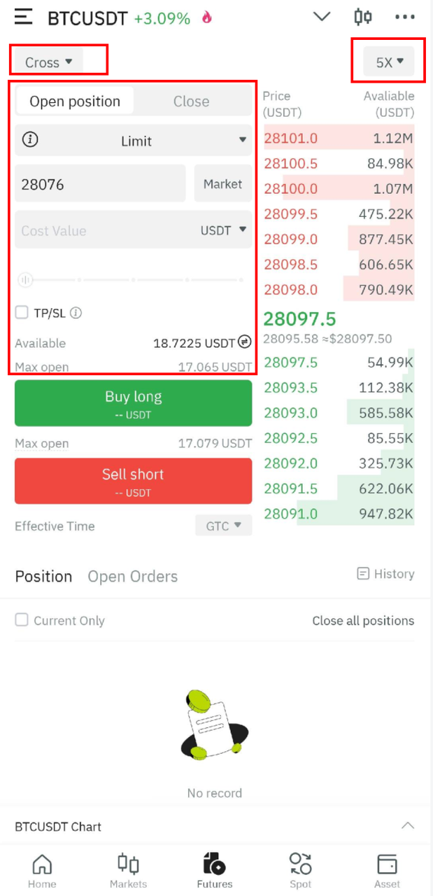Viewport: 433px width, 896px height.
Task: Expand the BTCUSDT Chart panel
Action: point(408,826)
